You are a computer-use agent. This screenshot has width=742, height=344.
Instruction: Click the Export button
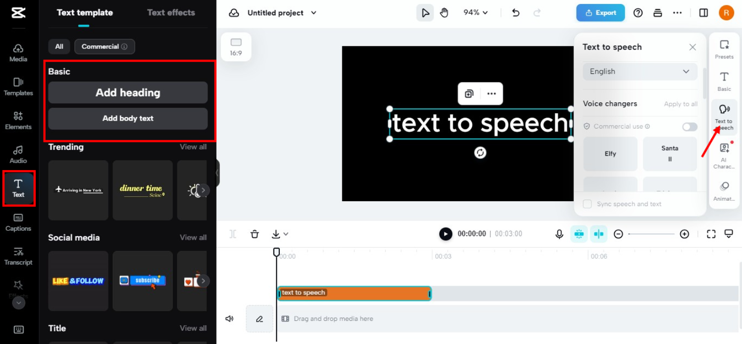[x=600, y=13]
